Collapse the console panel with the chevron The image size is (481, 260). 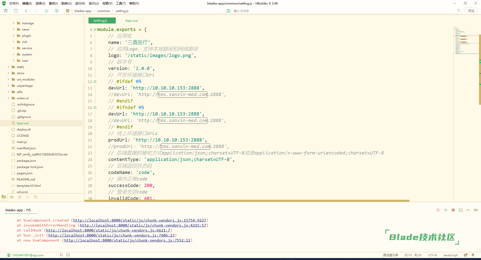468,210
